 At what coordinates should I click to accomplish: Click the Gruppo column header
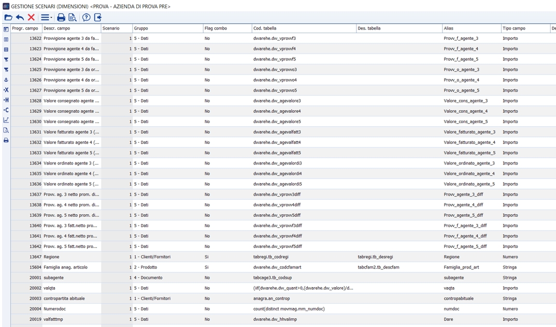coord(168,28)
